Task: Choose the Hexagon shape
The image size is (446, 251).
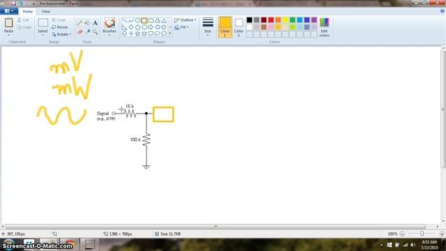Action: coord(144,27)
